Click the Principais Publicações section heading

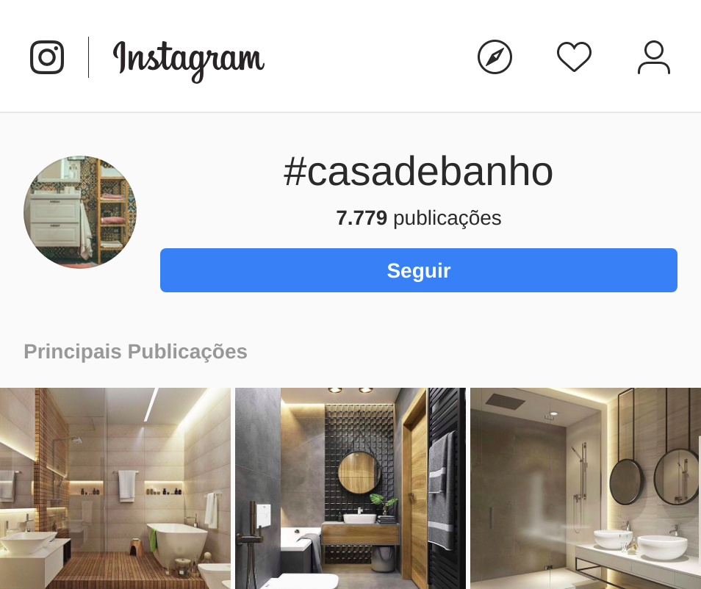click(x=135, y=351)
